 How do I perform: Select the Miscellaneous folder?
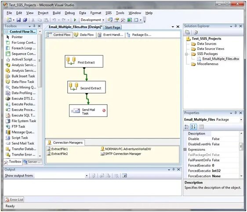click(205, 64)
